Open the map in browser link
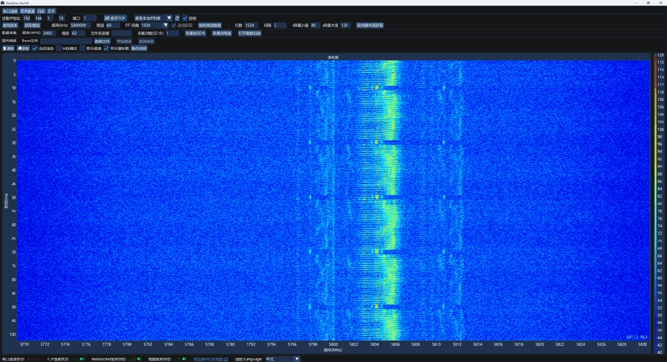This screenshot has height=362, width=667. [210, 359]
